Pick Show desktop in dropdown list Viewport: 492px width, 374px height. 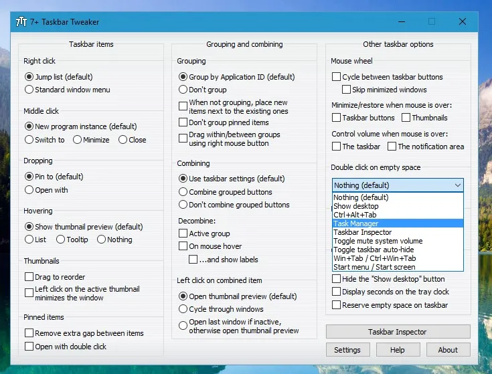356,206
